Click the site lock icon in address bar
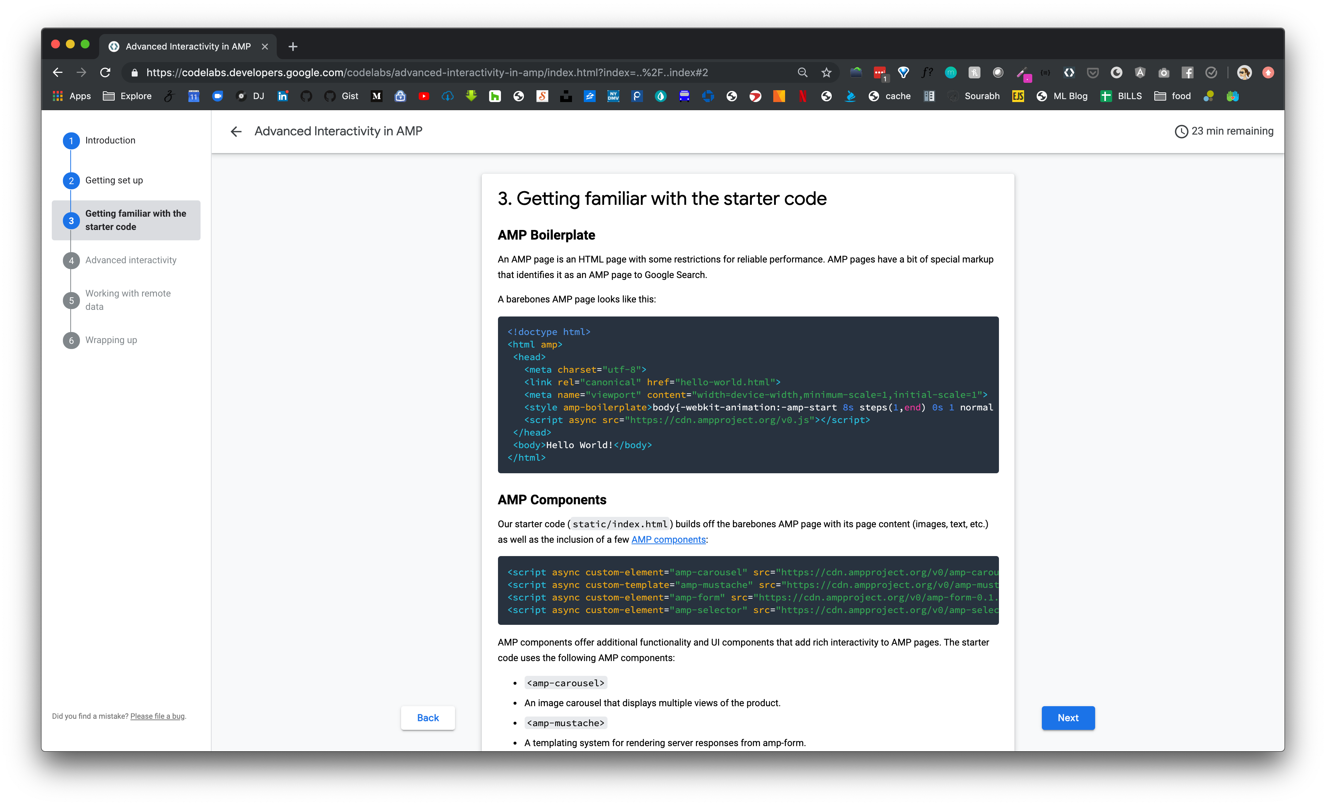 pos(135,72)
